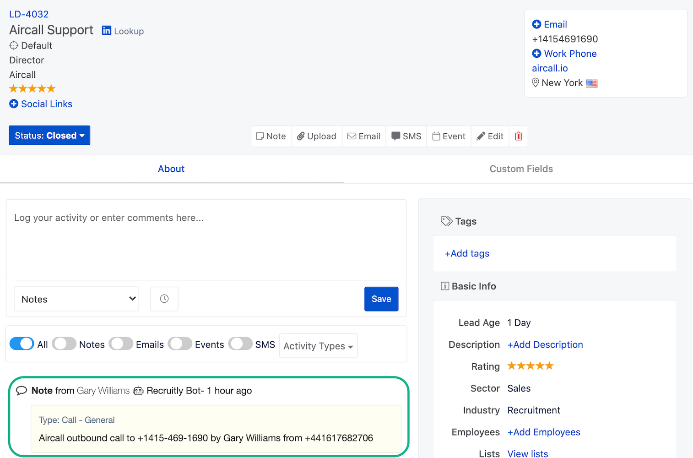This screenshot has width=693, height=458.
Task: Click the red trash delete icon
Action: pos(519,136)
